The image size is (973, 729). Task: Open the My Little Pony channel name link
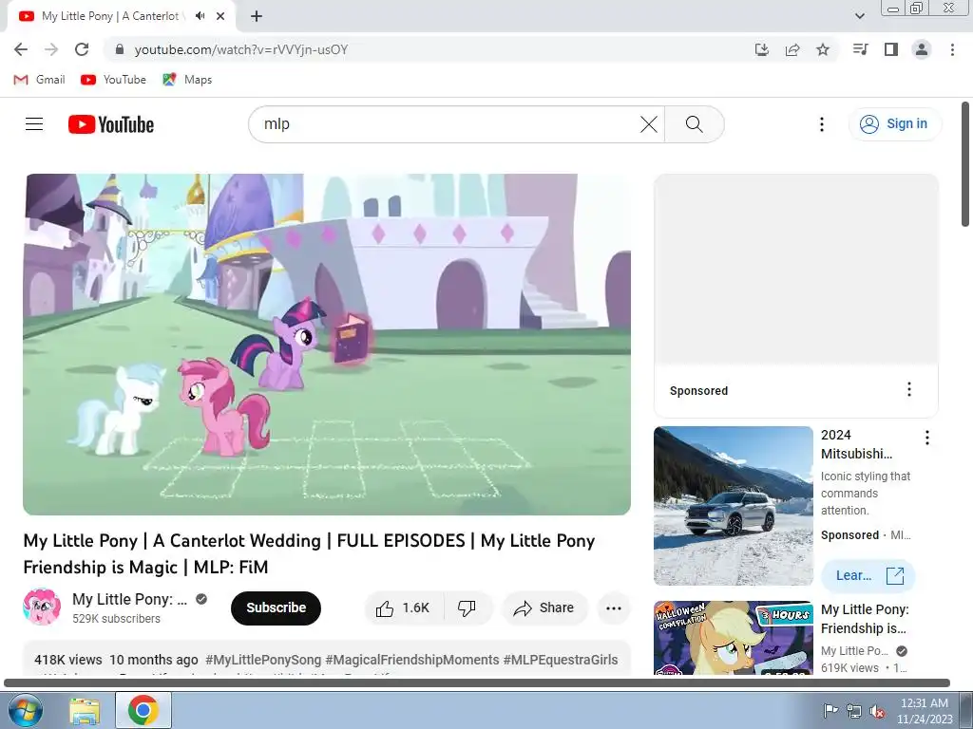coord(129,600)
